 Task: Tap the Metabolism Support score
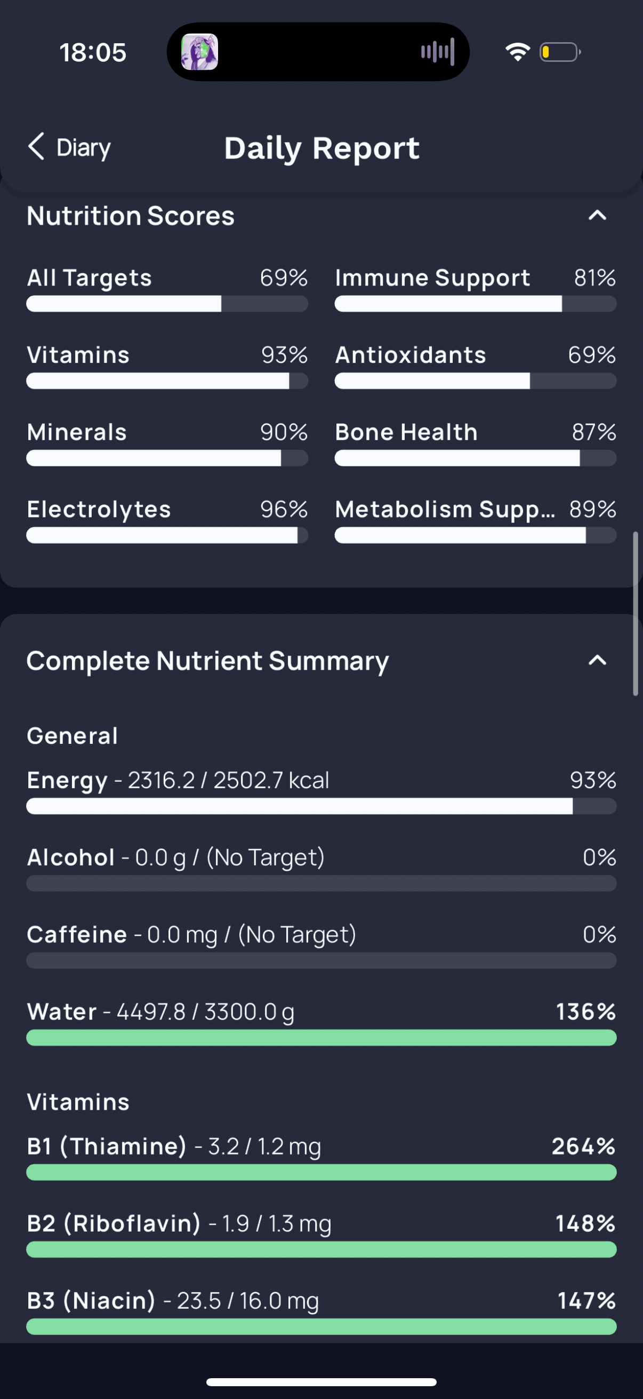(x=476, y=520)
